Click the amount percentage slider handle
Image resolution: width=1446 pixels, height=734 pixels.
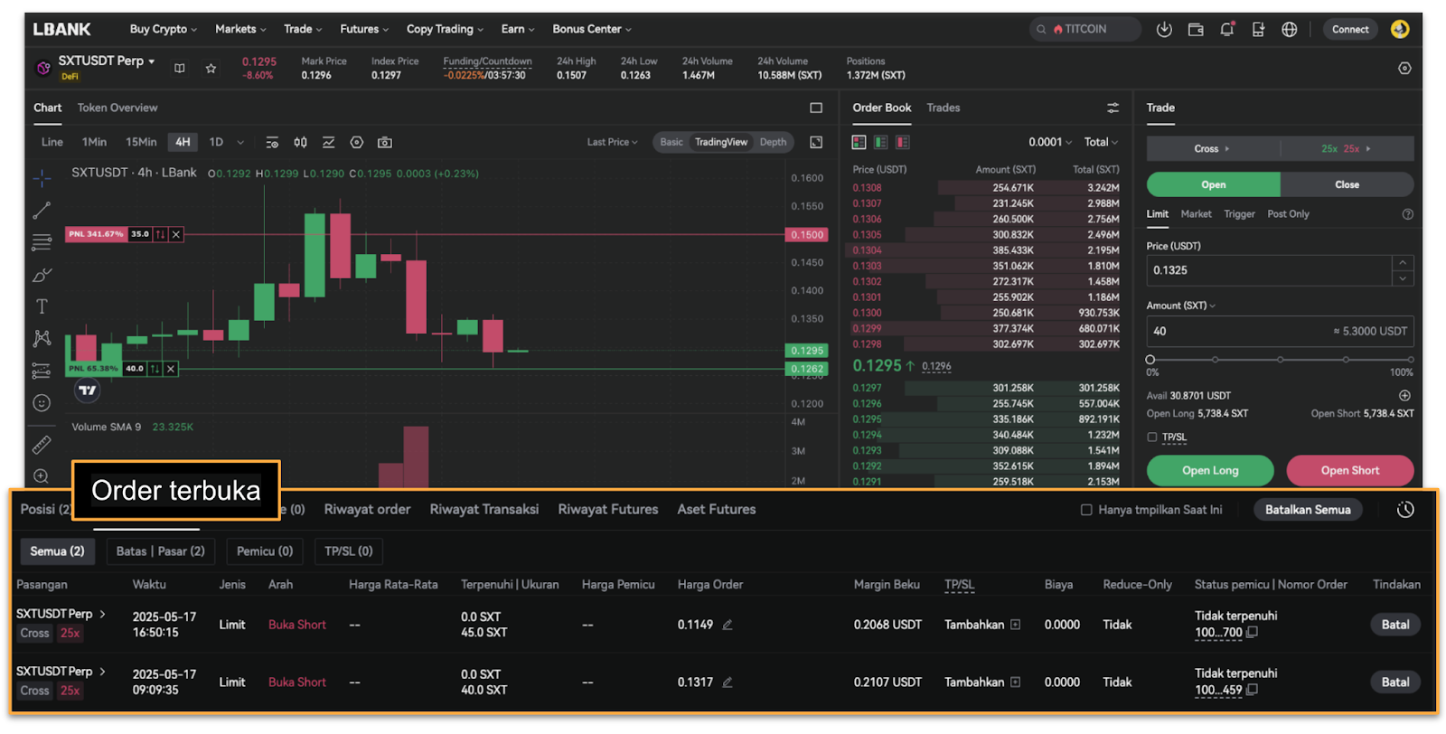[x=1150, y=360]
